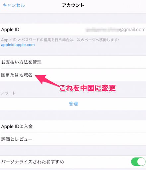Tap the パーソナライズされたおすすめ label
The width and height of the screenshot is (146, 170).
[x=33, y=162]
